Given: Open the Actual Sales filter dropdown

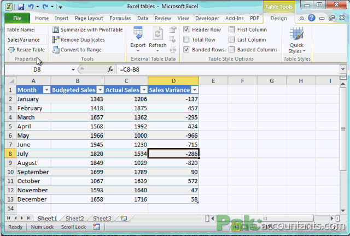Looking at the screenshot, I should (144, 90).
